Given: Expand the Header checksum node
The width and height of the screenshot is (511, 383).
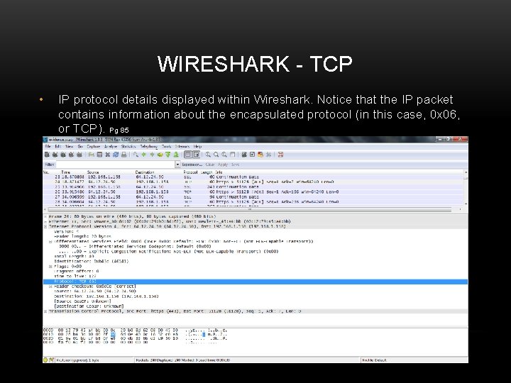Looking at the screenshot, I should pyautogui.click(x=50, y=287).
